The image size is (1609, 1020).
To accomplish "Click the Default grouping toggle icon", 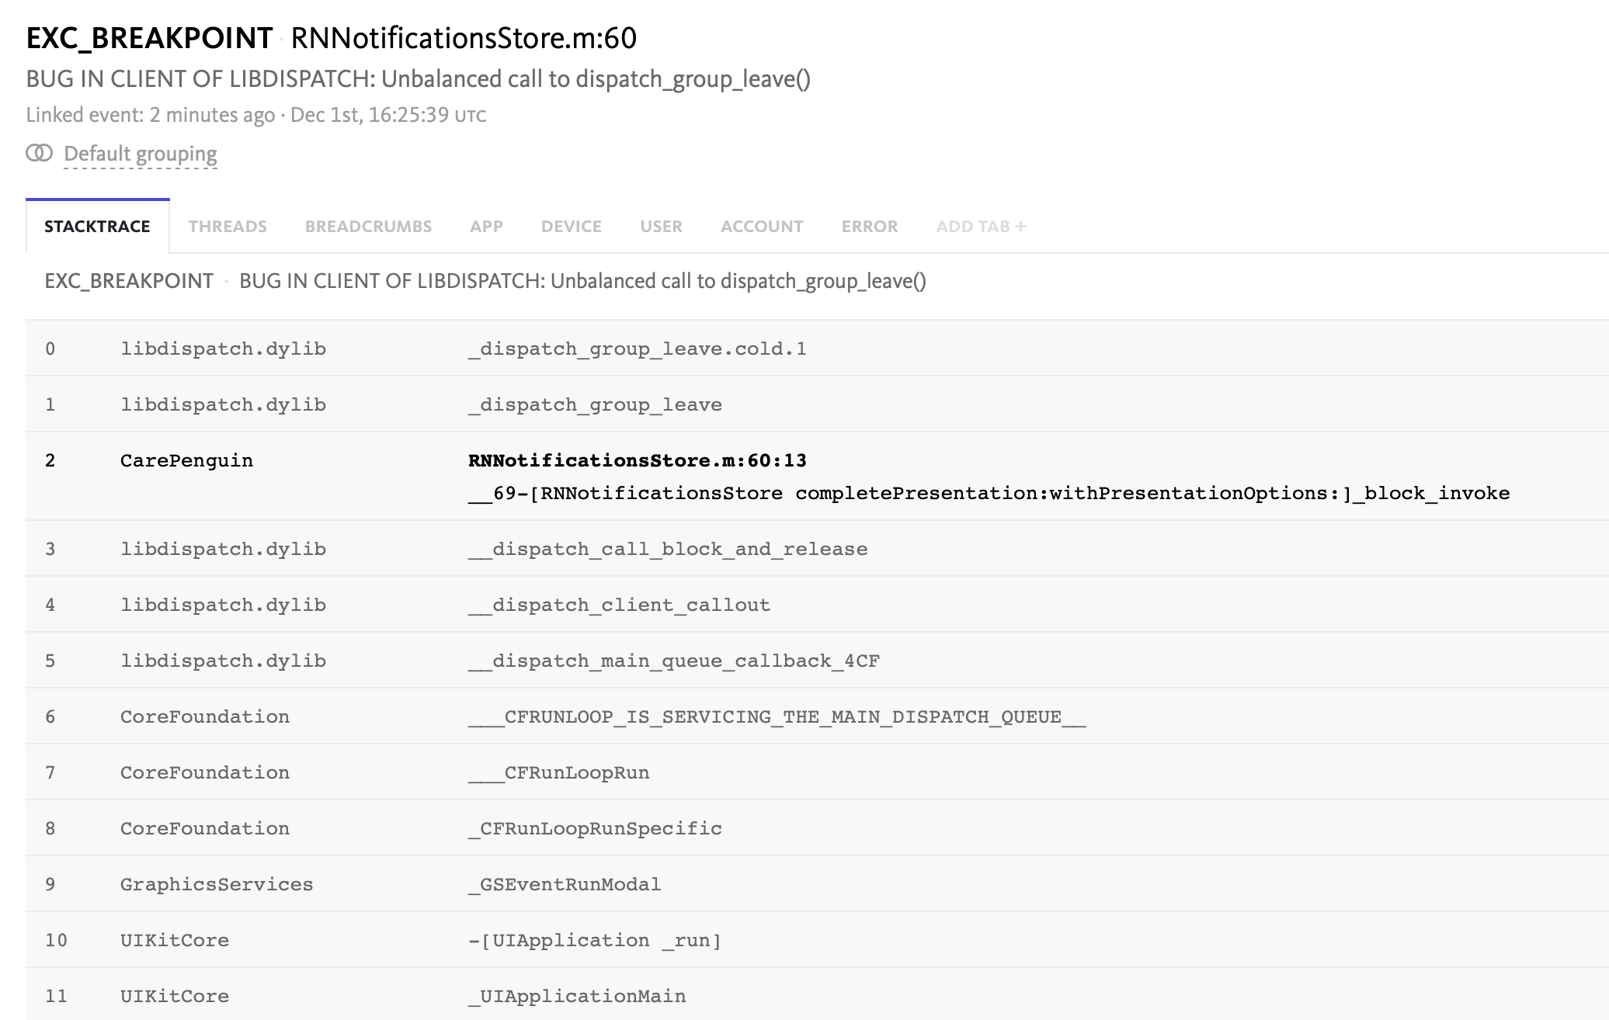I will (38, 154).
